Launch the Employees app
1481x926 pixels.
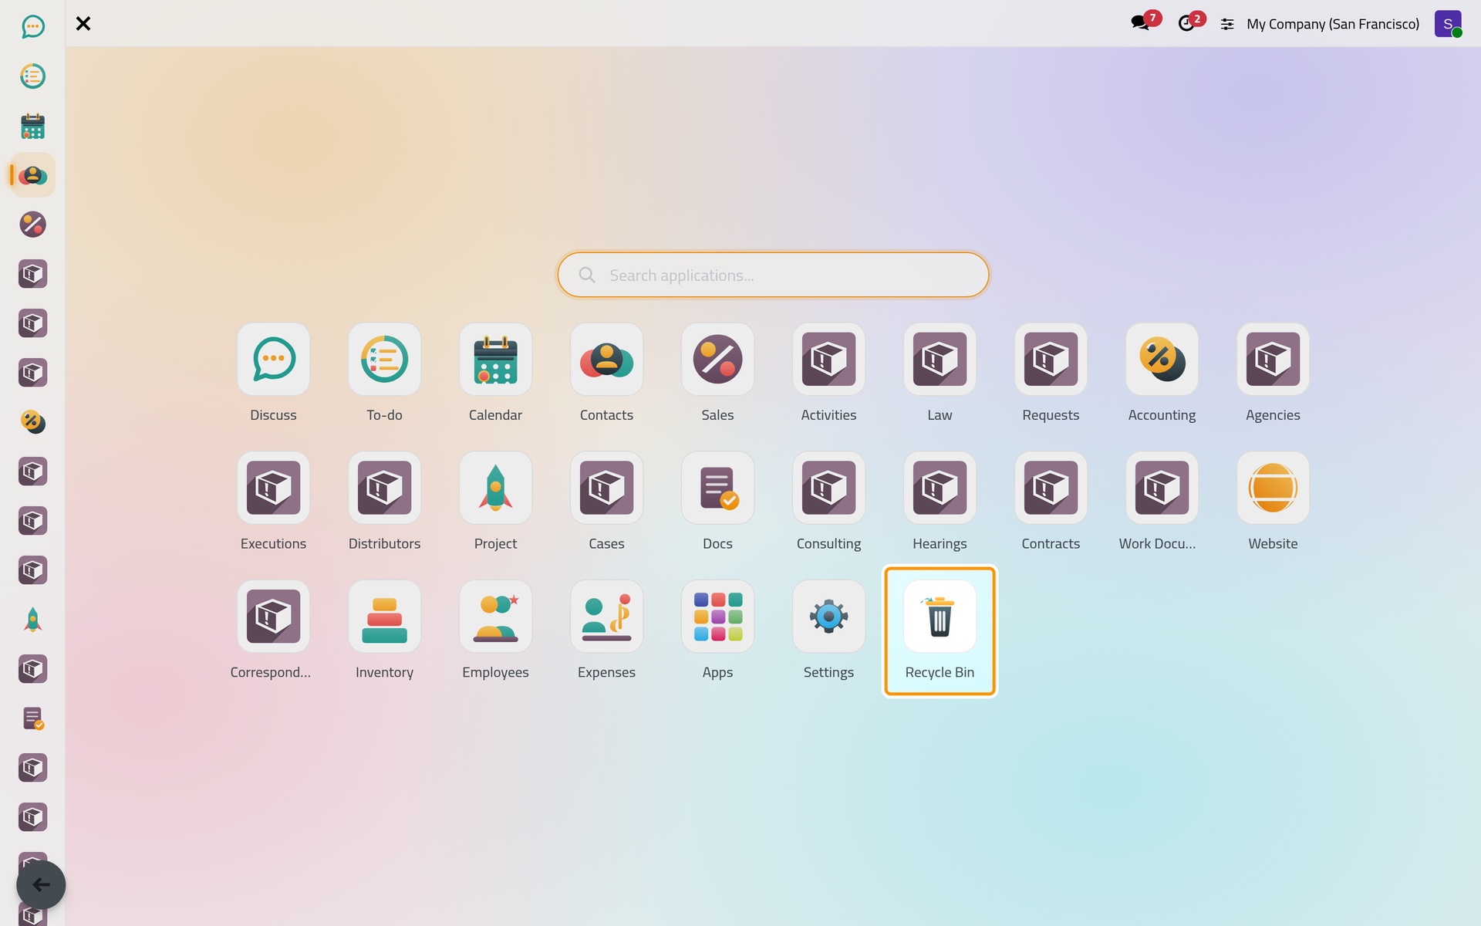[495, 617]
